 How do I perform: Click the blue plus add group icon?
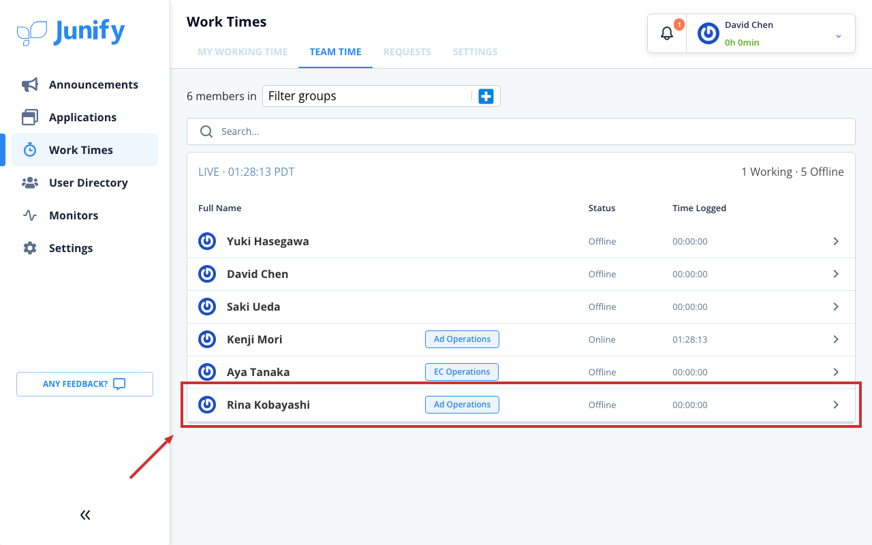486,96
